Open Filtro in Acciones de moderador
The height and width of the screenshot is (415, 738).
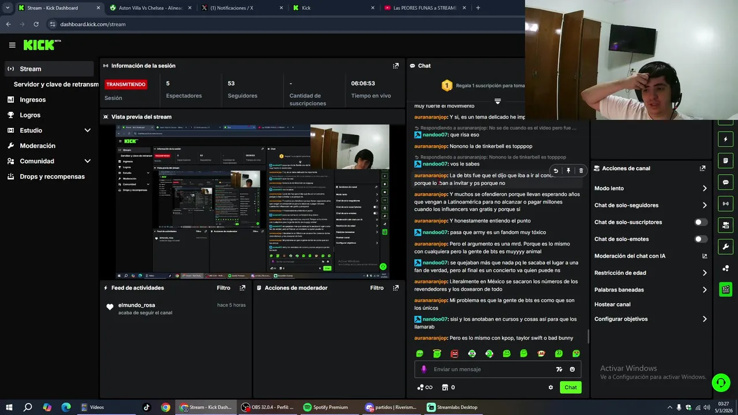[376, 288]
